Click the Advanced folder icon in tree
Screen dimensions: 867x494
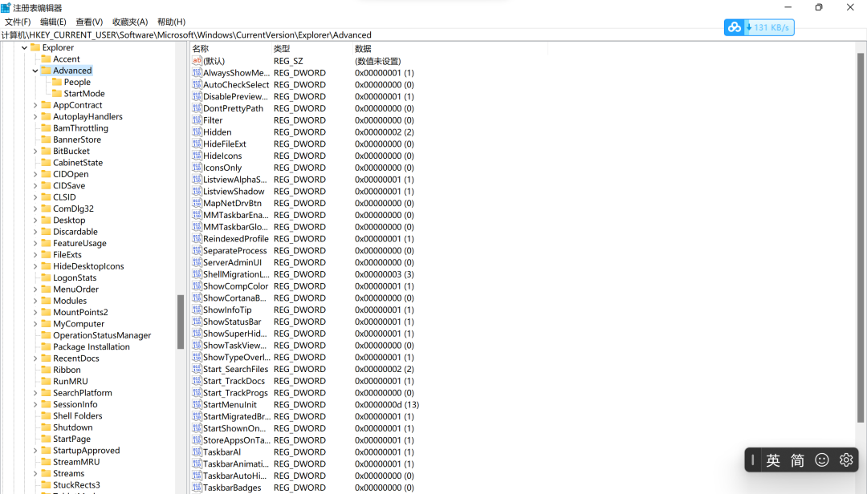coord(46,71)
